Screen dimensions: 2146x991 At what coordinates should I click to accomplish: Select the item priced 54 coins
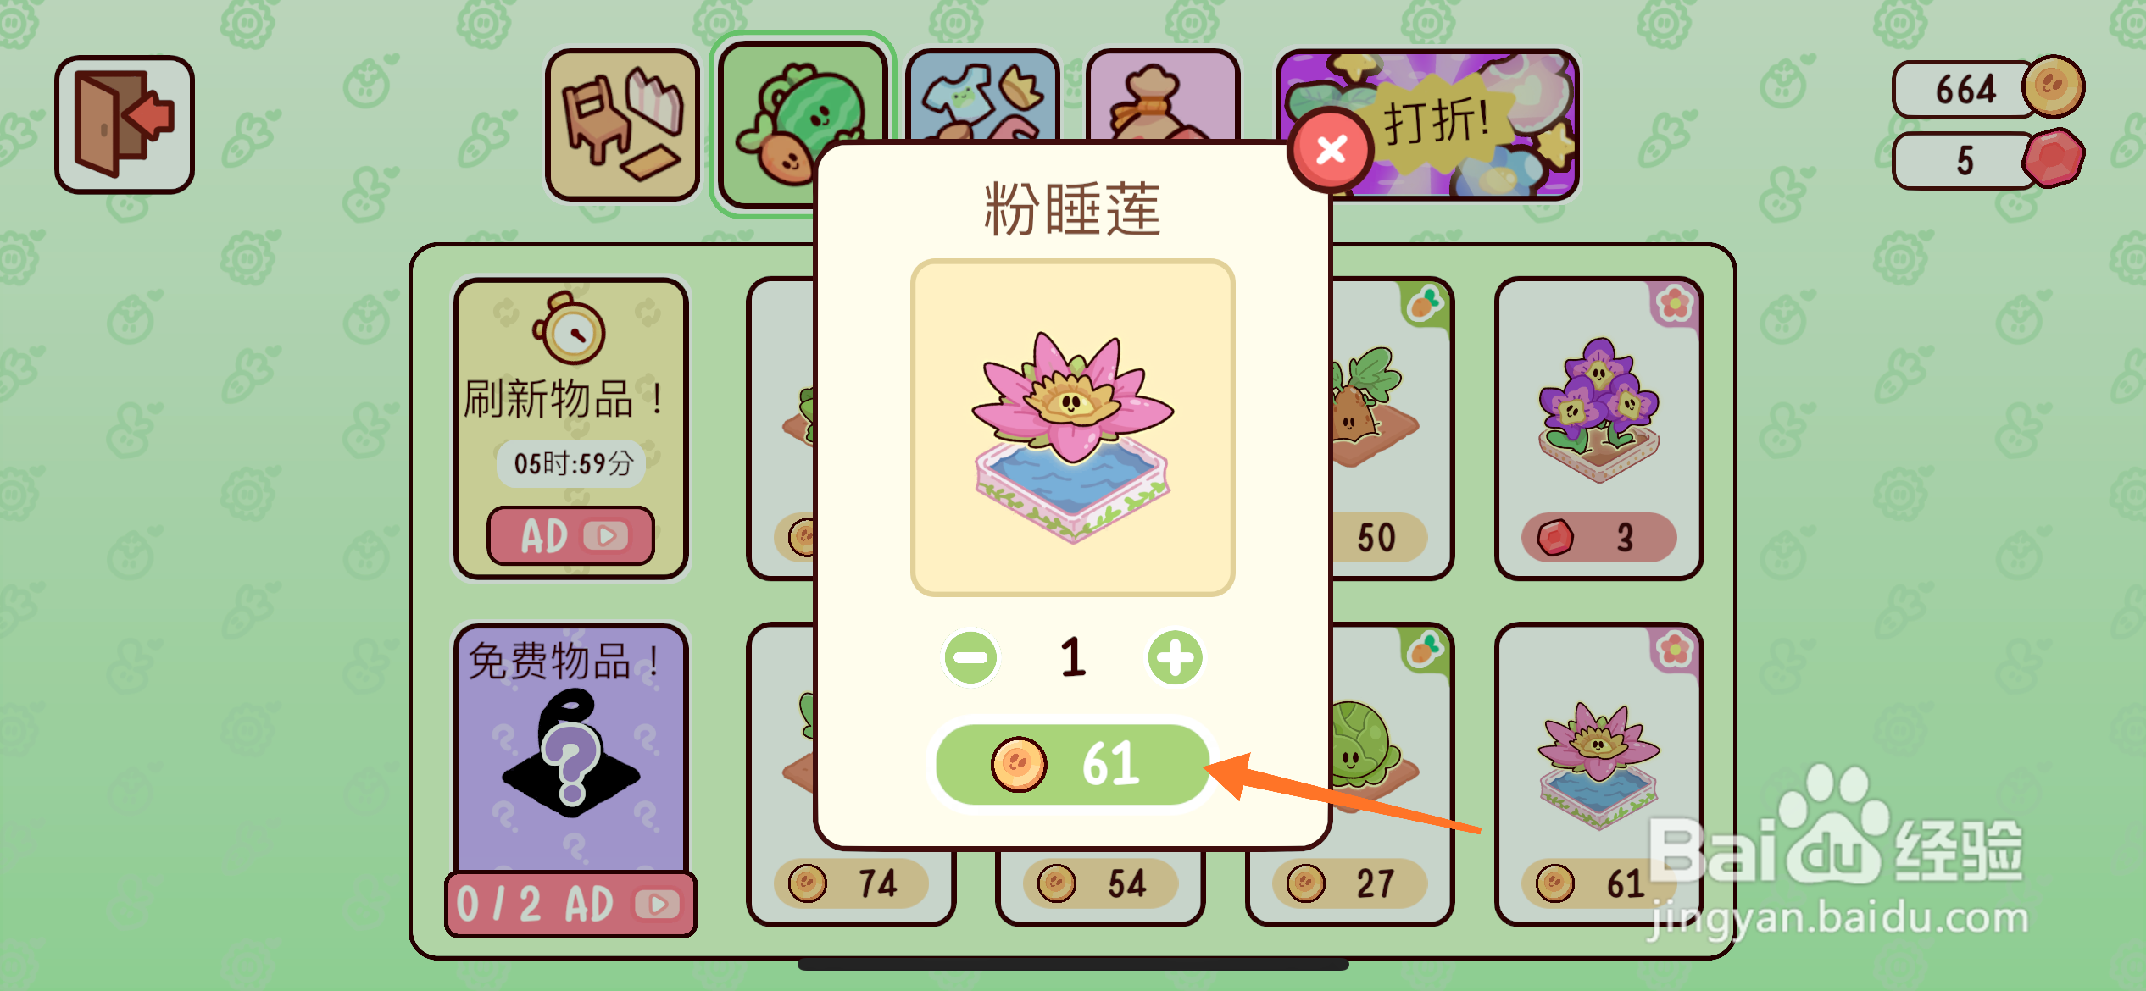[1100, 884]
